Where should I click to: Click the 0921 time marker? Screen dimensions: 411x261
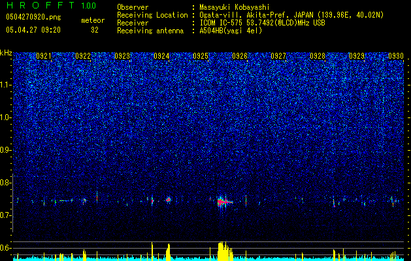pyautogui.click(x=44, y=56)
